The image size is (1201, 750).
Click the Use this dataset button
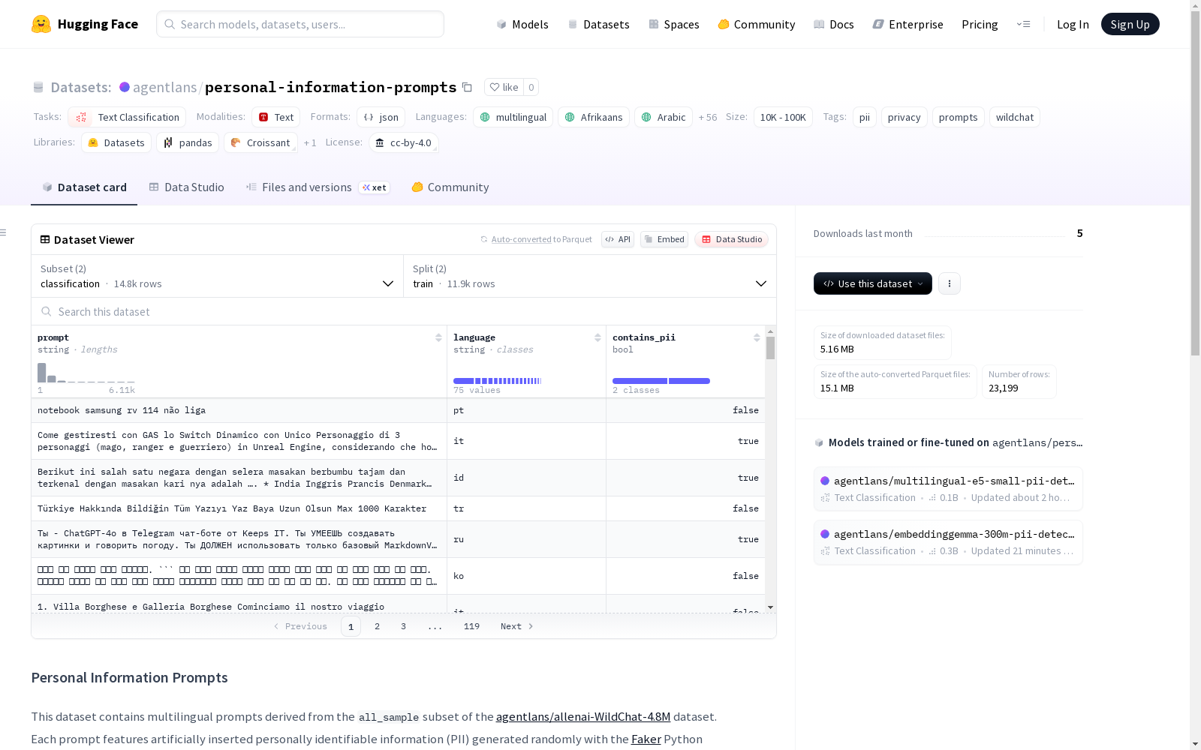coord(873,283)
